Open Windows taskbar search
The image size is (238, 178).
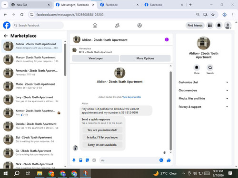[x=17, y=173]
